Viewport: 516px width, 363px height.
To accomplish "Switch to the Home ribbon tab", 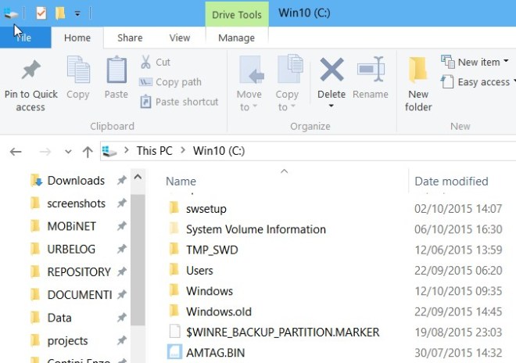I will point(77,38).
